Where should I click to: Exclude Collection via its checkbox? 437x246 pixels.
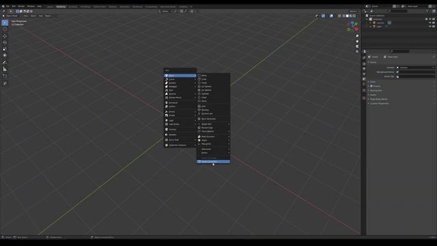(426, 19)
